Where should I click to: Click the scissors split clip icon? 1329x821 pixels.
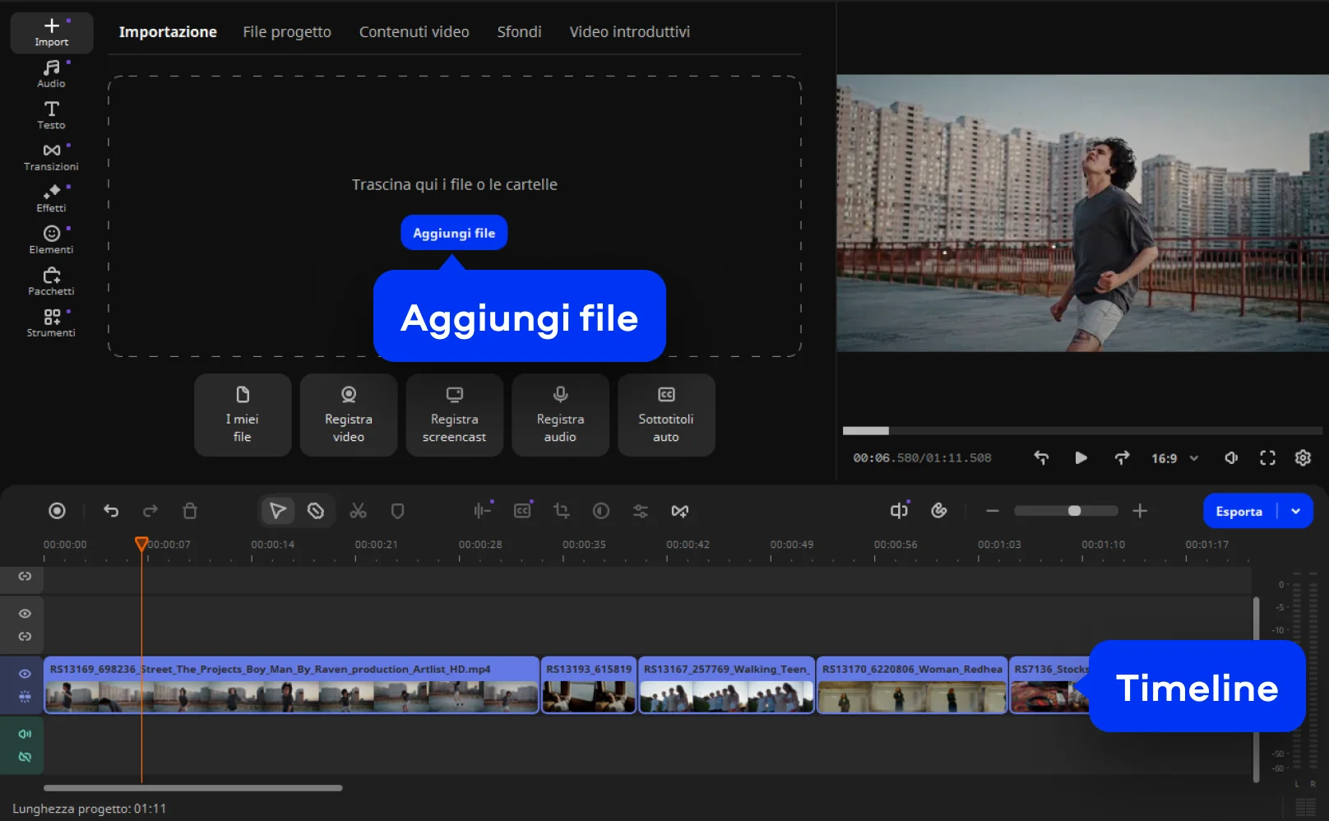click(x=358, y=511)
